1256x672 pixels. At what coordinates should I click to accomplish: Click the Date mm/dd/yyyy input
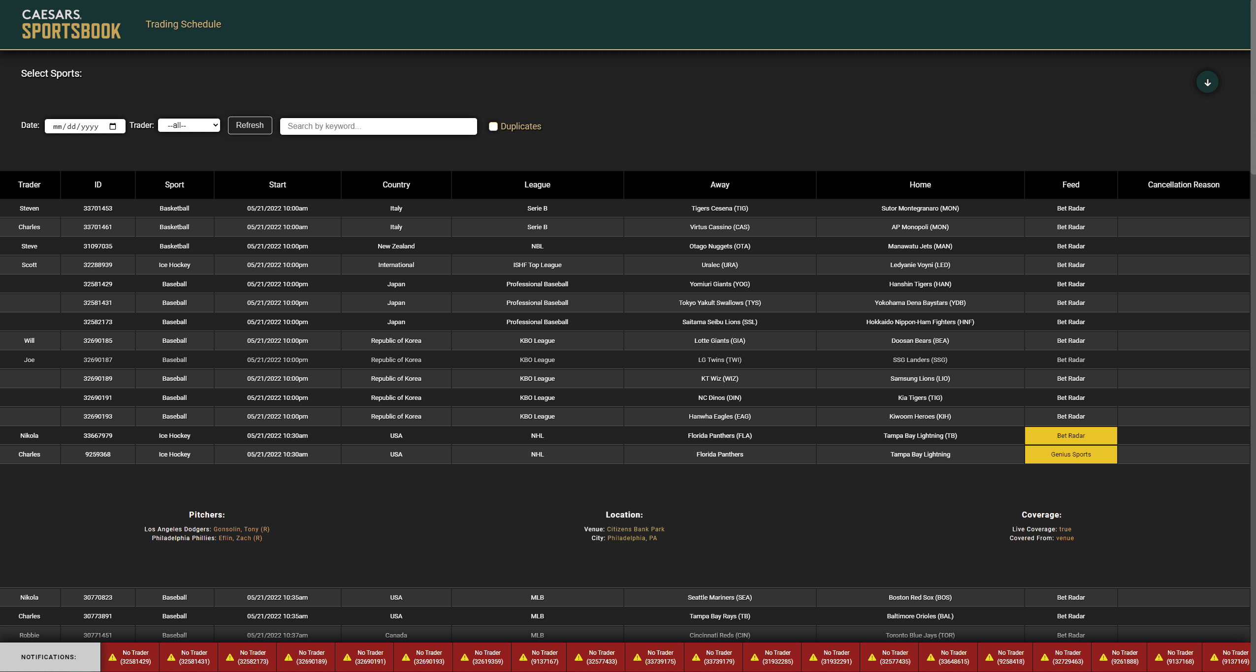click(x=85, y=126)
